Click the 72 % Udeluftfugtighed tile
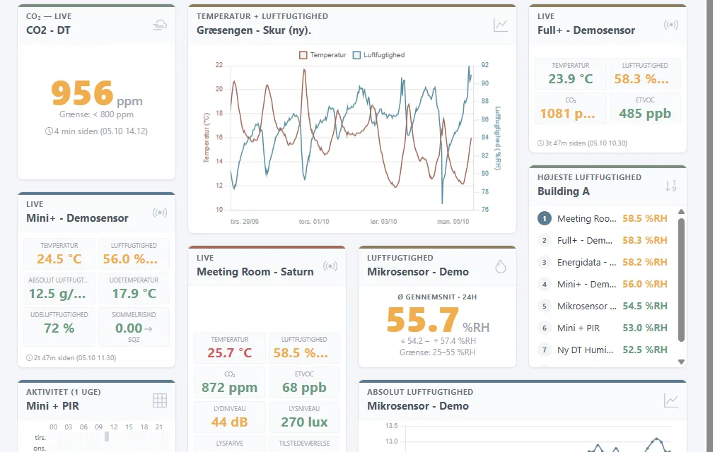This screenshot has width=715, height=452. tap(59, 327)
